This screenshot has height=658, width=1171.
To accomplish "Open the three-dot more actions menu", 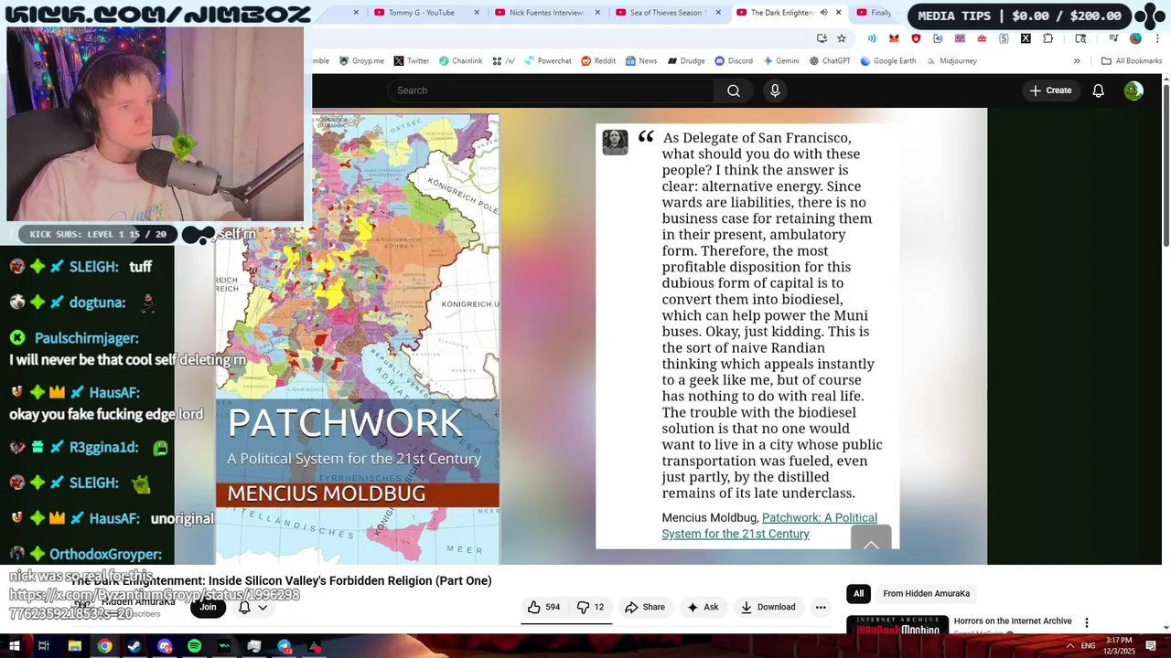I will tap(821, 607).
